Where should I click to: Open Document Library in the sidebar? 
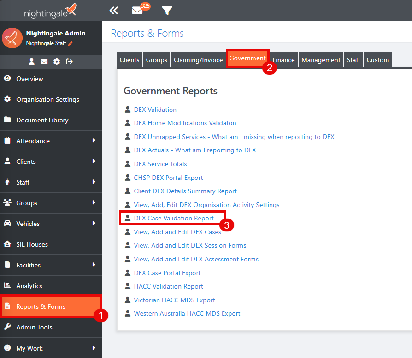(x=51, y=120)
